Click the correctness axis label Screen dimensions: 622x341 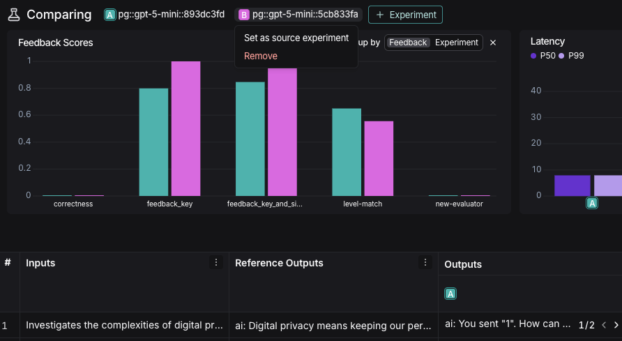[x=73, y=204]
